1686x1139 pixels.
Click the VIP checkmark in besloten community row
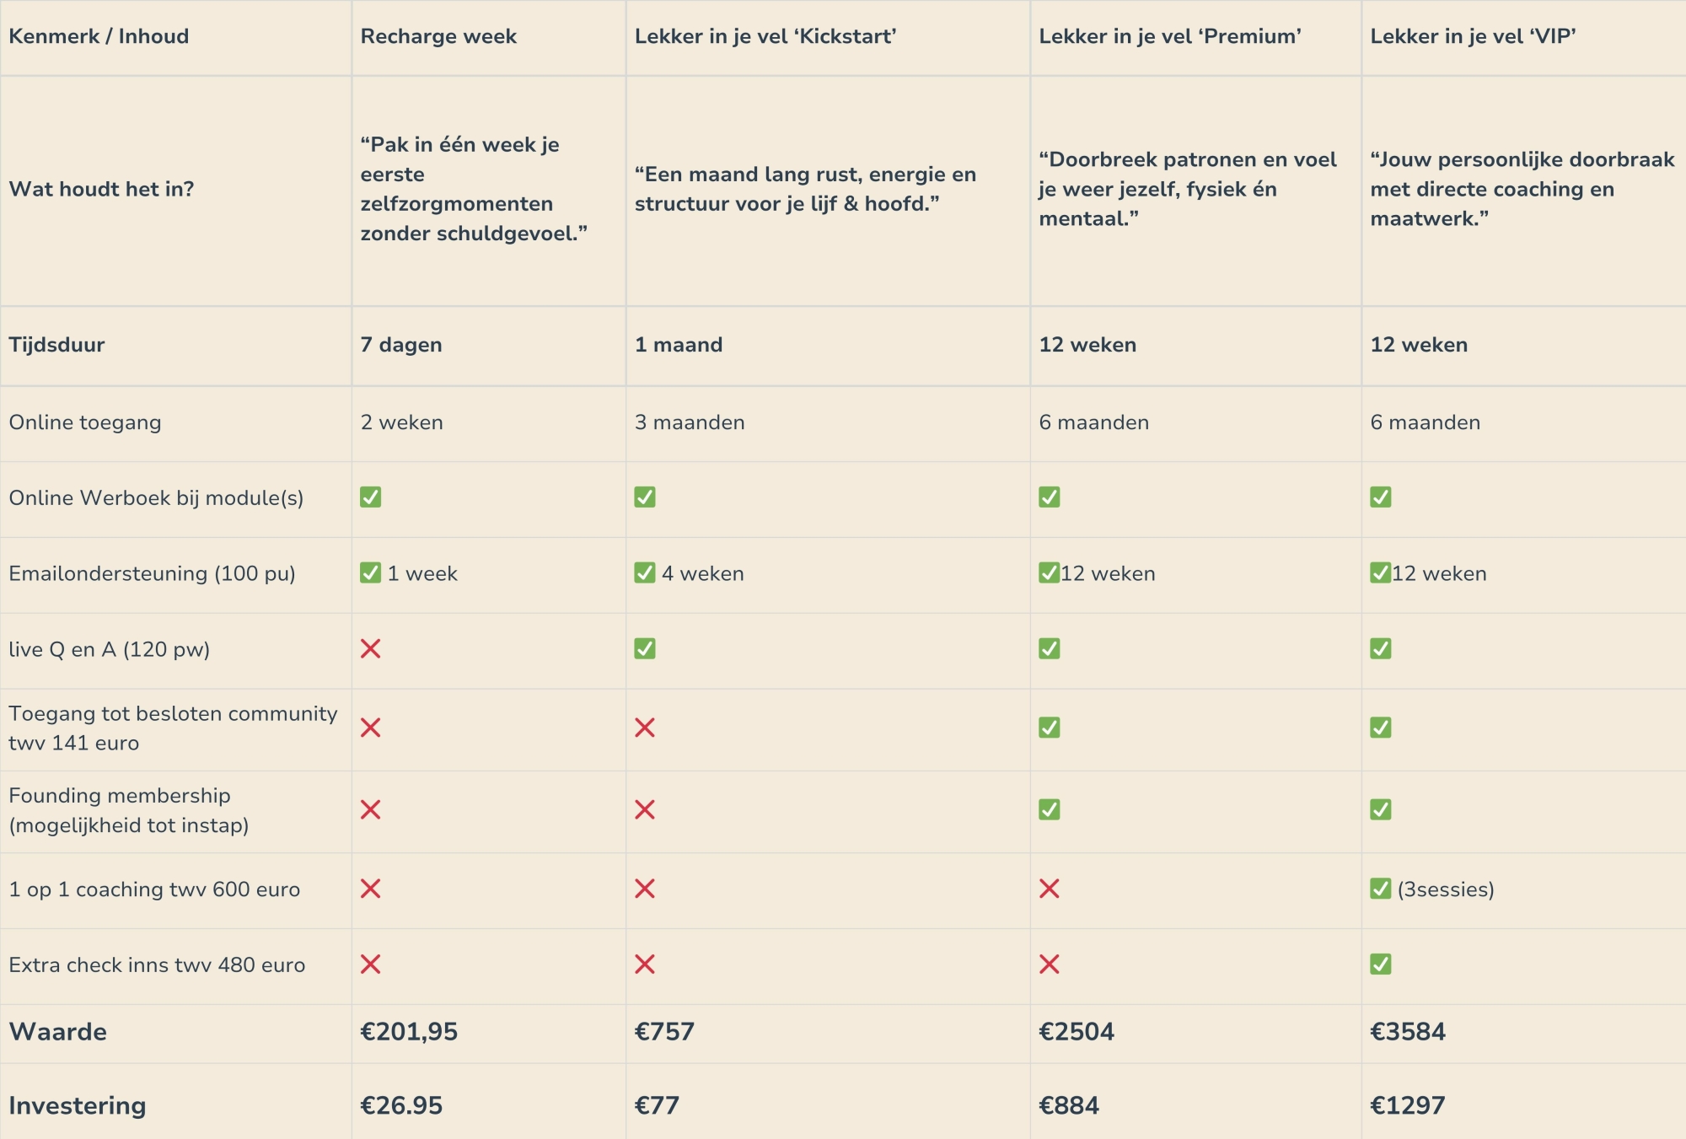[x=1380, y=728]
